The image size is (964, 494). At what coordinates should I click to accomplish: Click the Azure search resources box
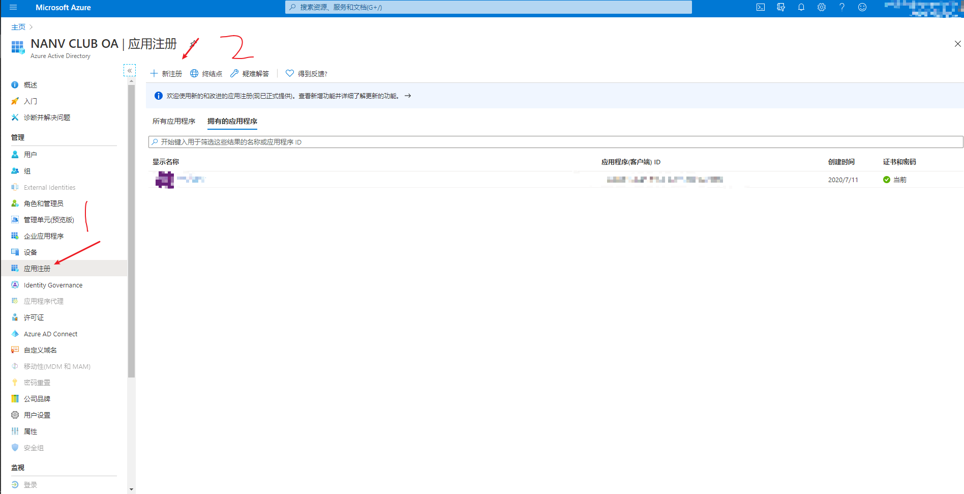click(x=489, y=7)
